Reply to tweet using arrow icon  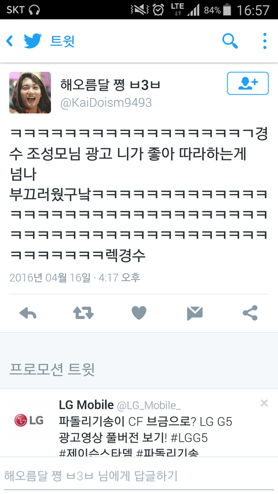point(28,313)
